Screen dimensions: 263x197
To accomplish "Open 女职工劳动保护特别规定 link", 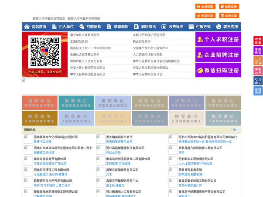I will click(x=149, y=35).
